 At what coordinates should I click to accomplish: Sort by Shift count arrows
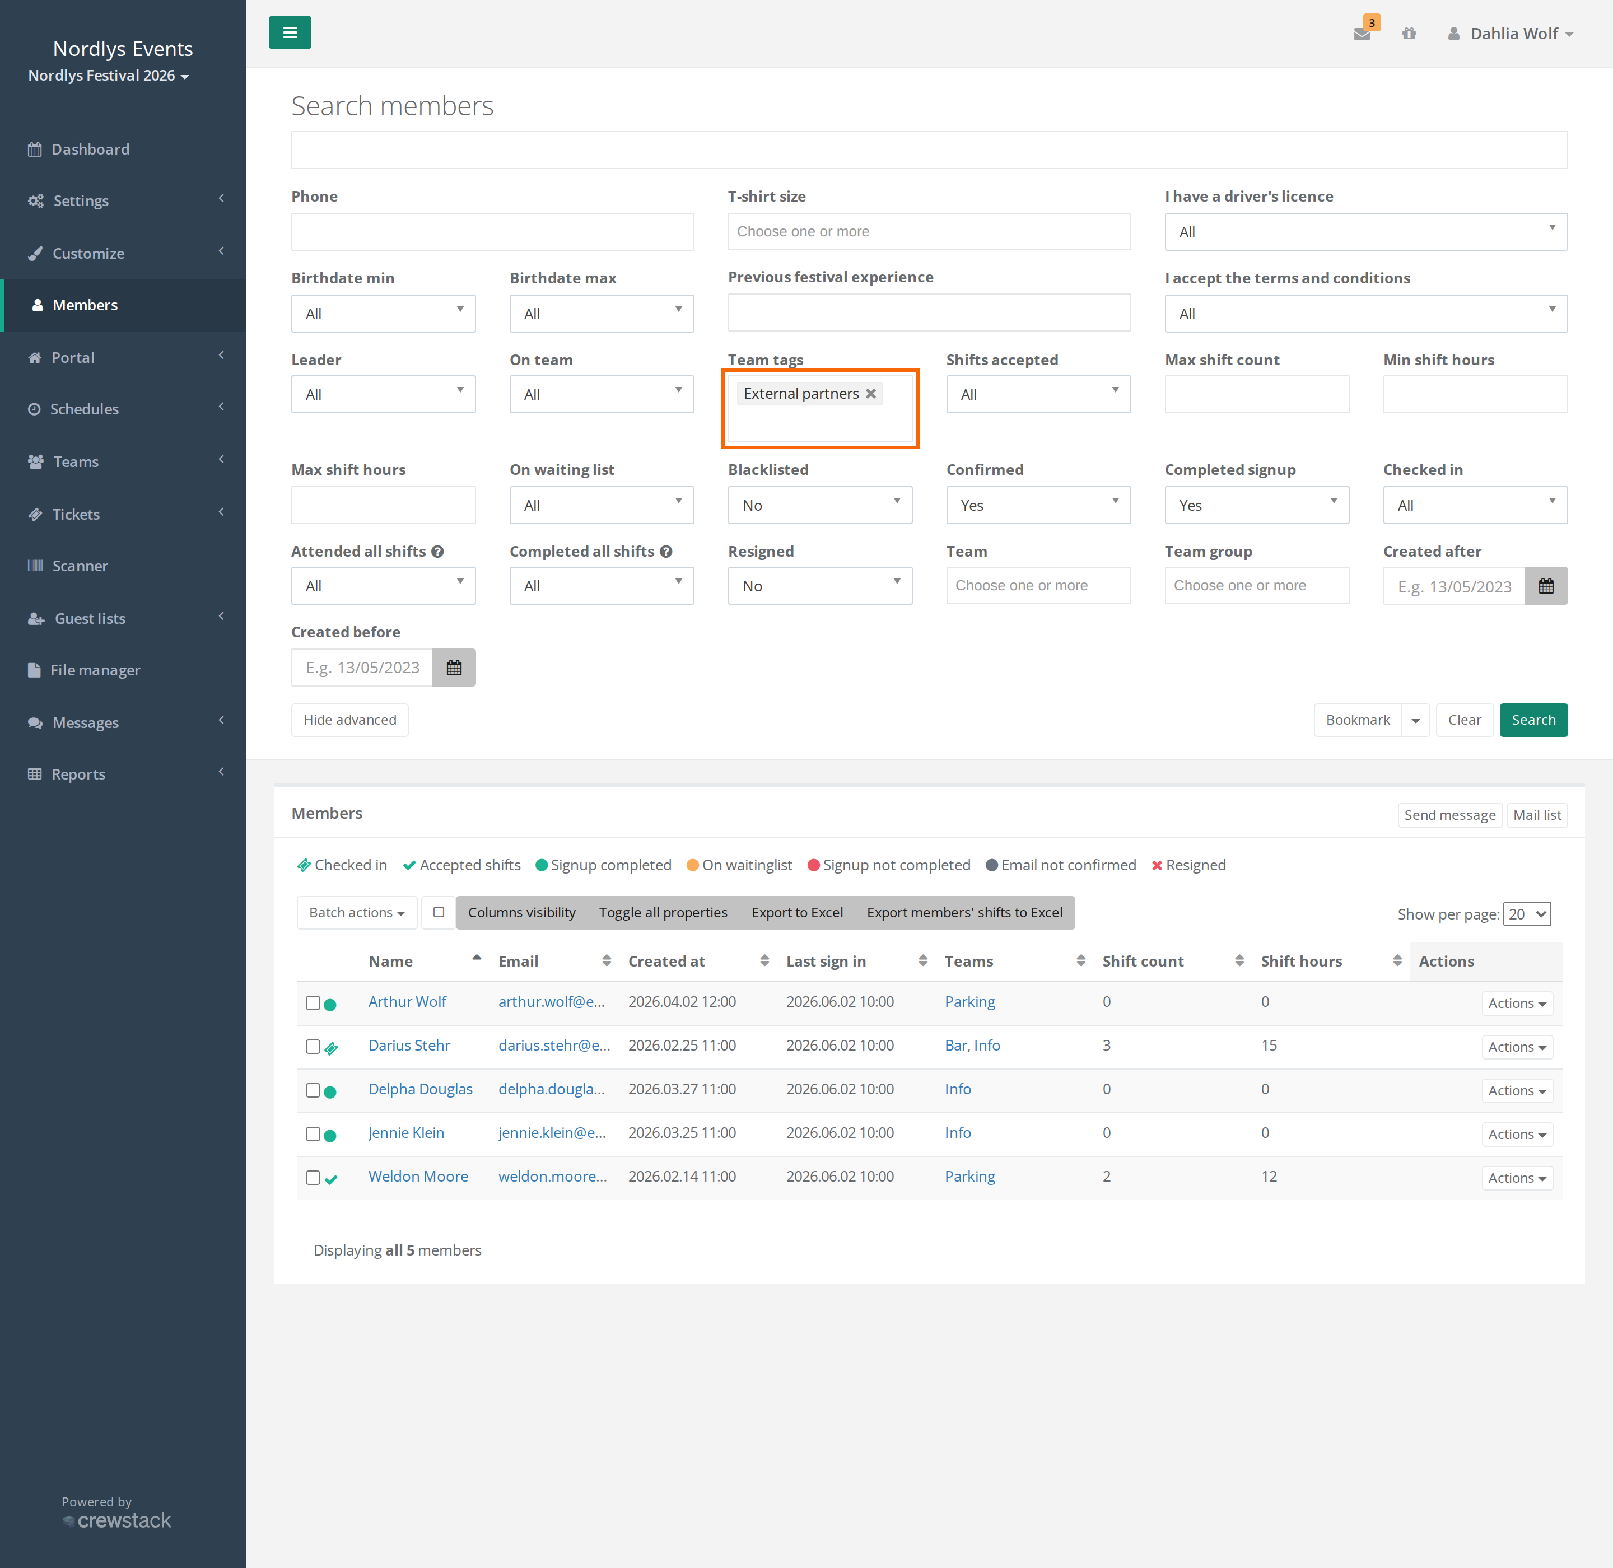click(1239, 960)
